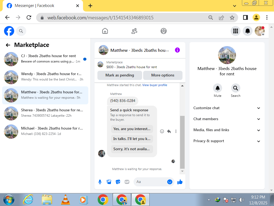Open View buyer profile link
This screenshot has width=274, height=206.
pos(155,85)
